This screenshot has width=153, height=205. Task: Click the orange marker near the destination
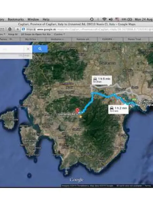point(81,117)
